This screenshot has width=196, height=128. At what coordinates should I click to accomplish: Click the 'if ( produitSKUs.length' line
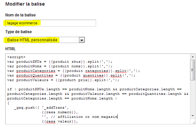[94, 89]
